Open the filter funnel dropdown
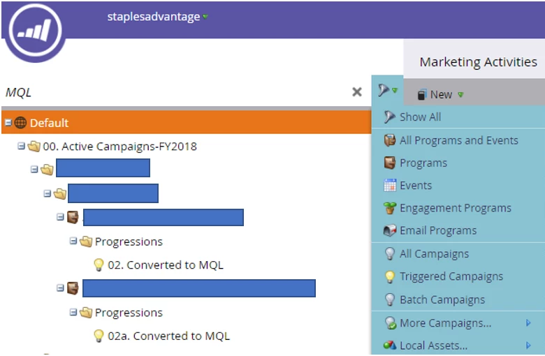 pos(387,90)
